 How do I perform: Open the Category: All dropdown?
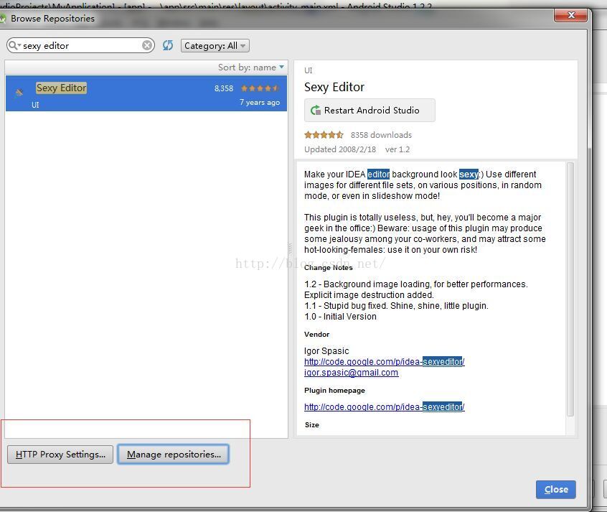coord(215,46)
